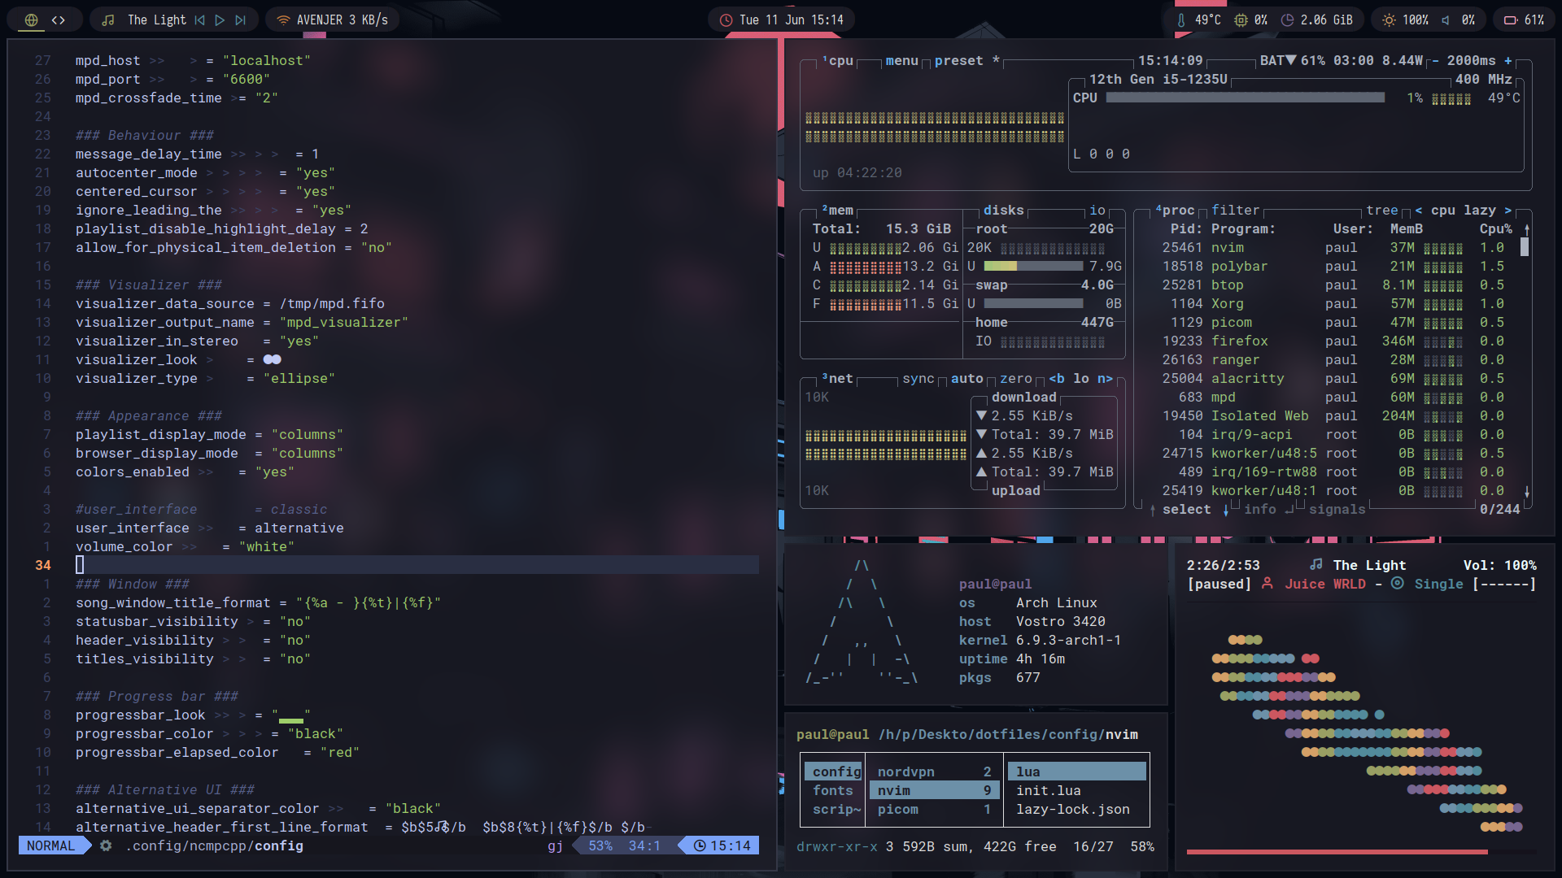Play the track from polybar
This screenshot has height=878, width=1562.
pyautogui.click(x=220, y=20)
